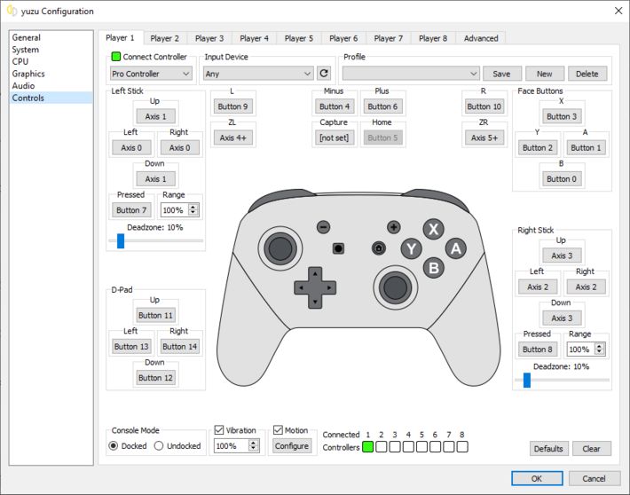Click OK to confirm configuration
The image size is (630, 495).
click(x=537, y=478)
